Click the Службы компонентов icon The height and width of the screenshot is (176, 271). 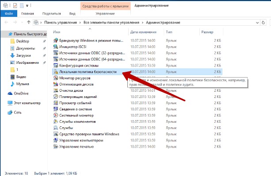56,121
